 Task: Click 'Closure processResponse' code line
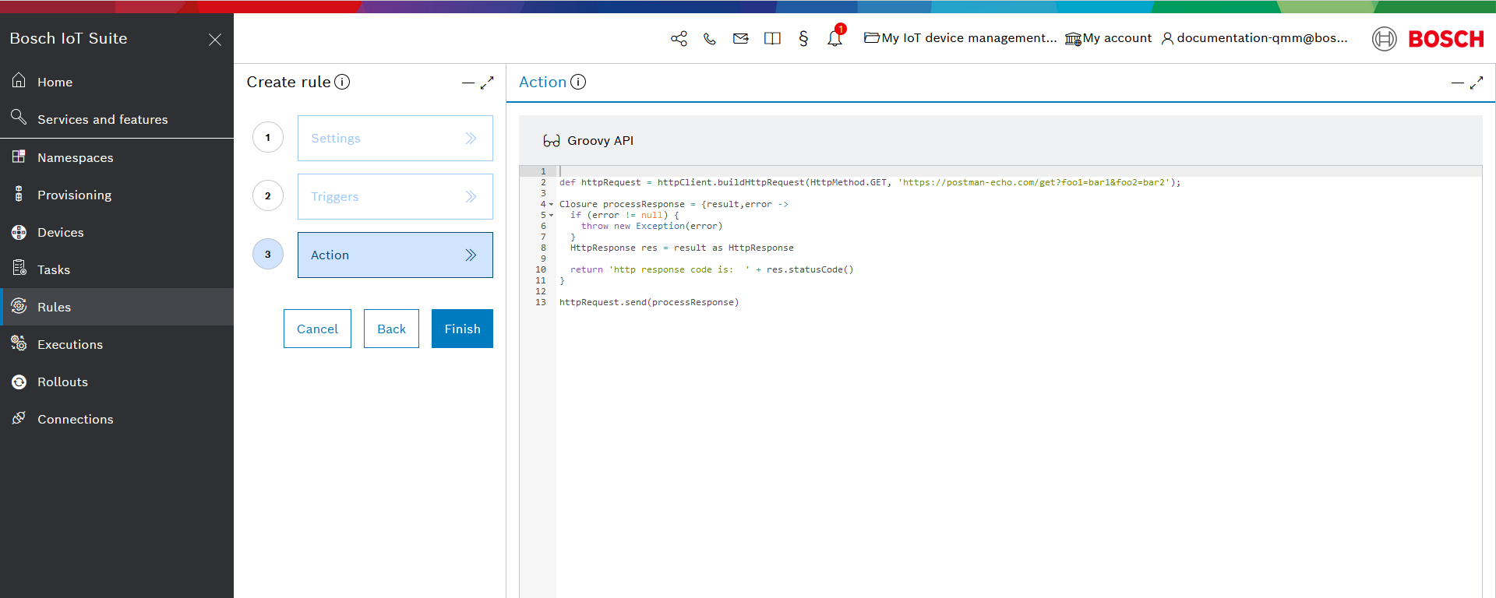pos(674,204)
